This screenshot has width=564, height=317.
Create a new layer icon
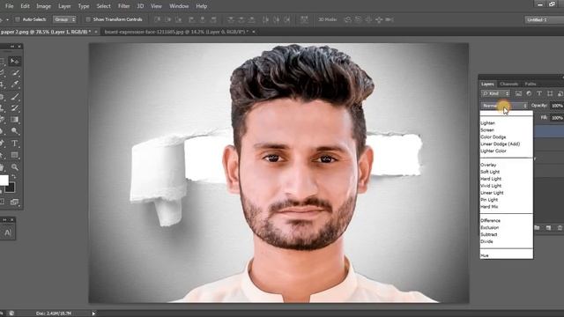click(548, 228)
